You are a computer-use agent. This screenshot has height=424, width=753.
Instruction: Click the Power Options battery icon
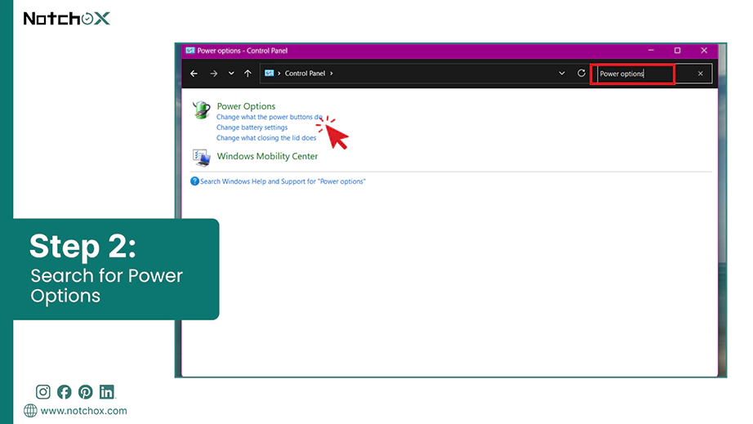201,110
